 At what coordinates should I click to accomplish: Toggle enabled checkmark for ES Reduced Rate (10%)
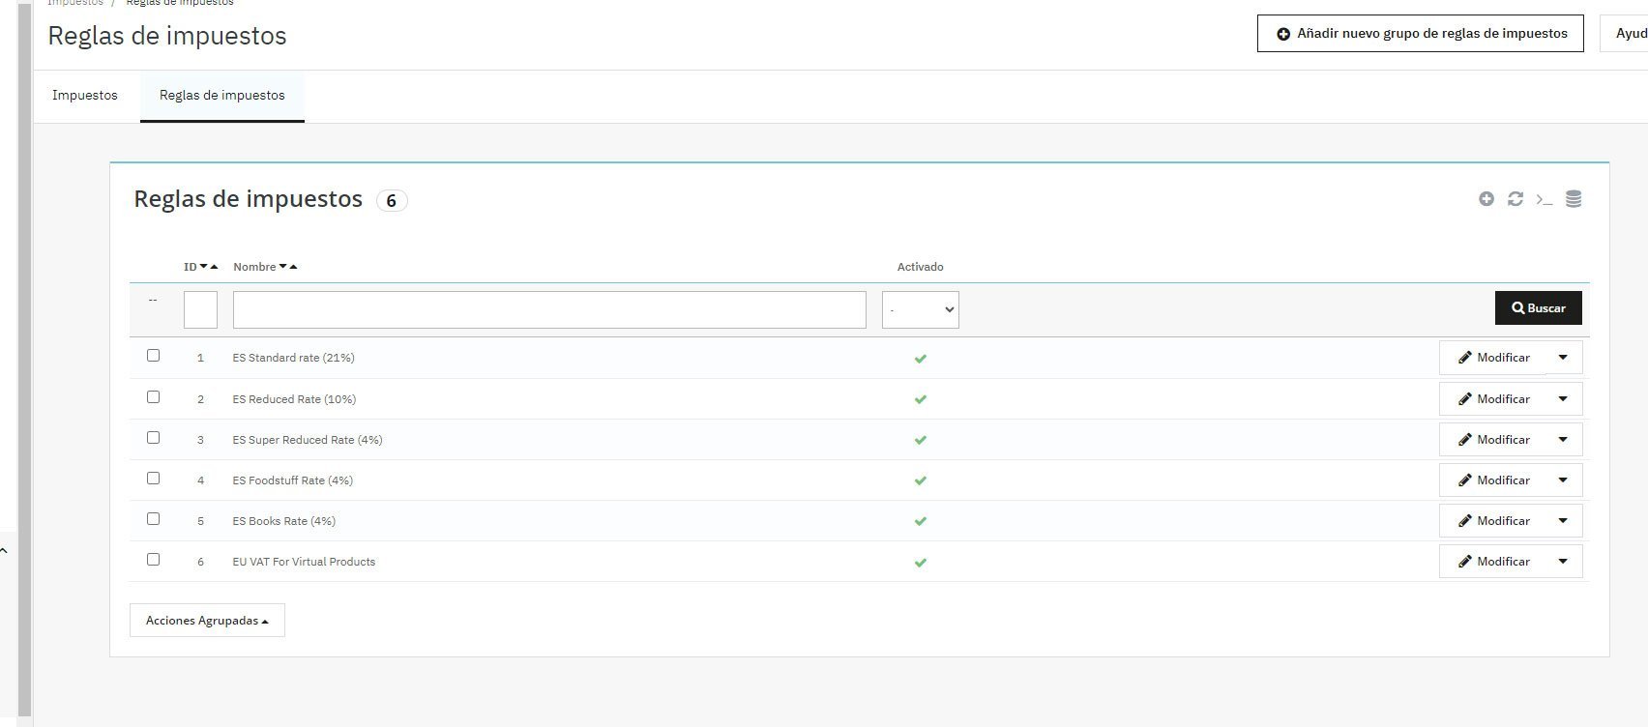[921, 399]
